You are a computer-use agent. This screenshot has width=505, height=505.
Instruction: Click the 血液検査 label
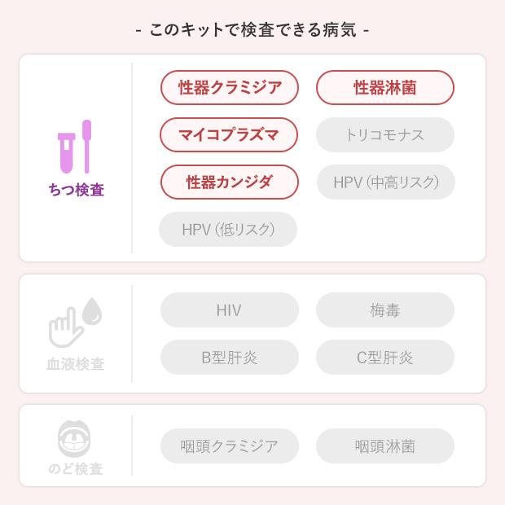(76, 364)
